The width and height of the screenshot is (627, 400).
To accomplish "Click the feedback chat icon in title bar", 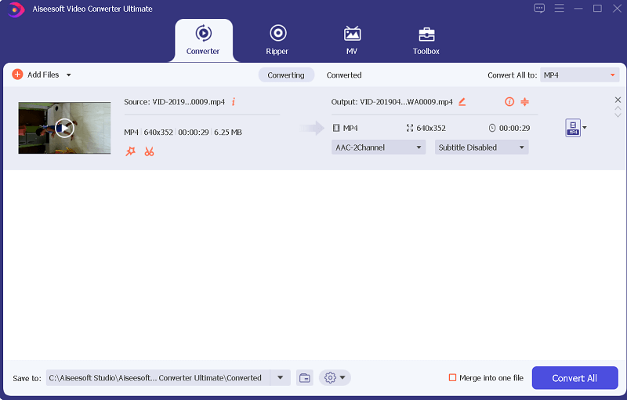I will click(x=539, y=9).
